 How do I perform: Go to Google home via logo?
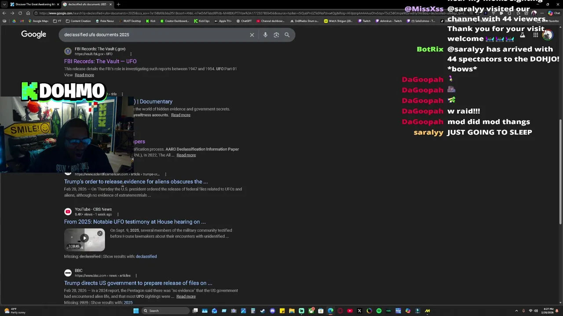tap(33, 35)
